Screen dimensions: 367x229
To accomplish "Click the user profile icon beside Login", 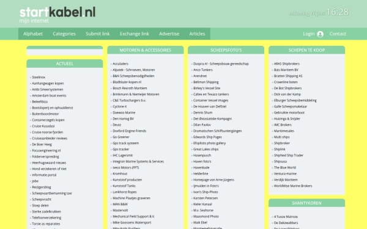I will (320, 34).
